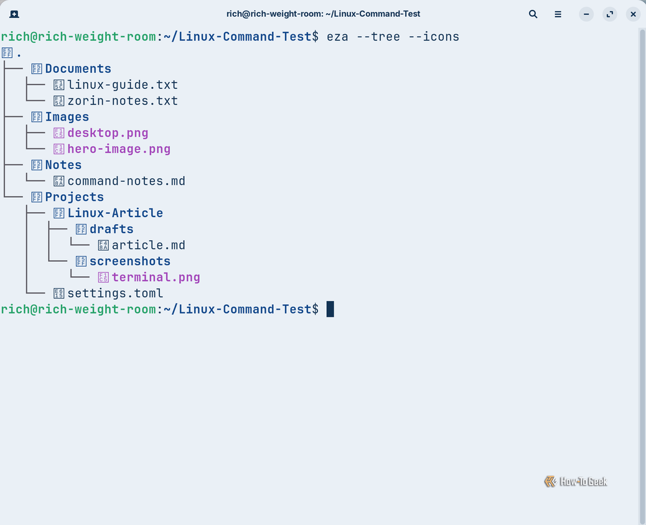The height and width of the screenshot is (525, 646).
Task: Click the icon beside command-notes.md
Action: point(59,181)
